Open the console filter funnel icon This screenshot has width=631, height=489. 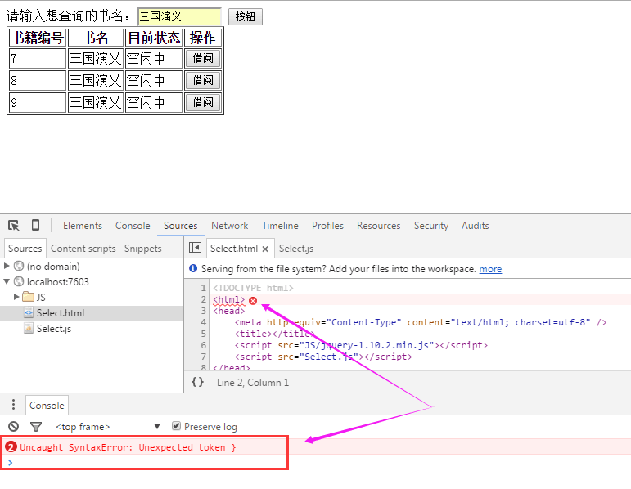[36, 426]
